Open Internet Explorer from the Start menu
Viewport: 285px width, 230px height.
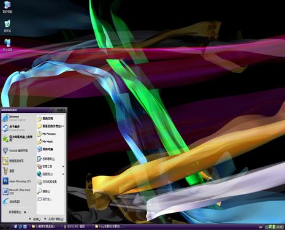coord(18,118)
